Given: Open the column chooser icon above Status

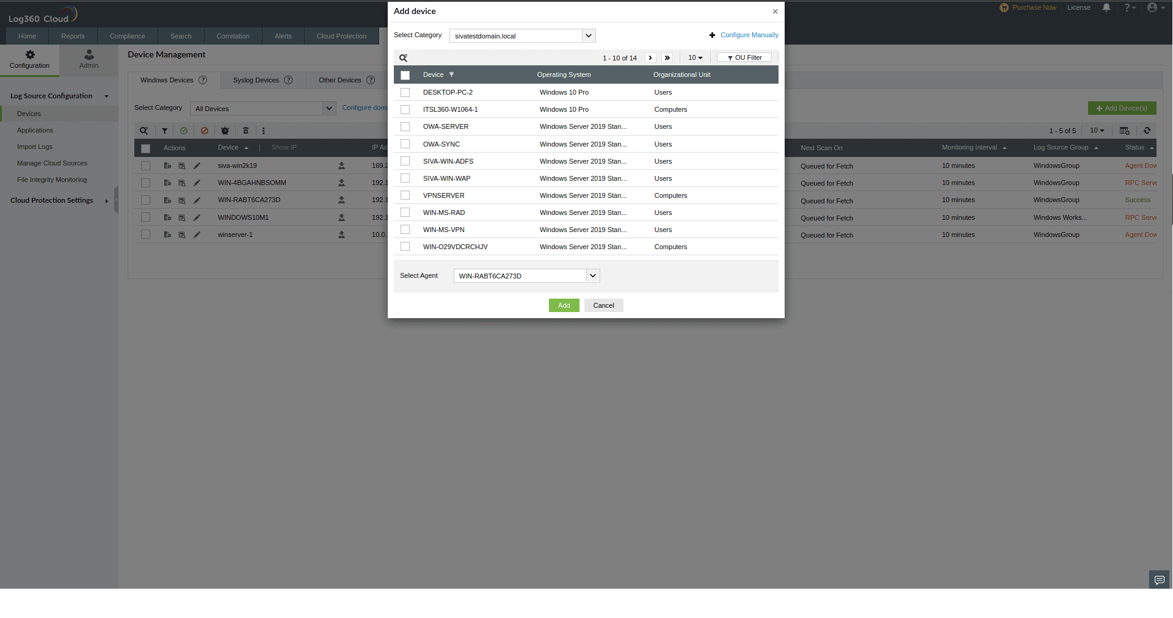Looking at the screenshot, I should coord(1125,131).
